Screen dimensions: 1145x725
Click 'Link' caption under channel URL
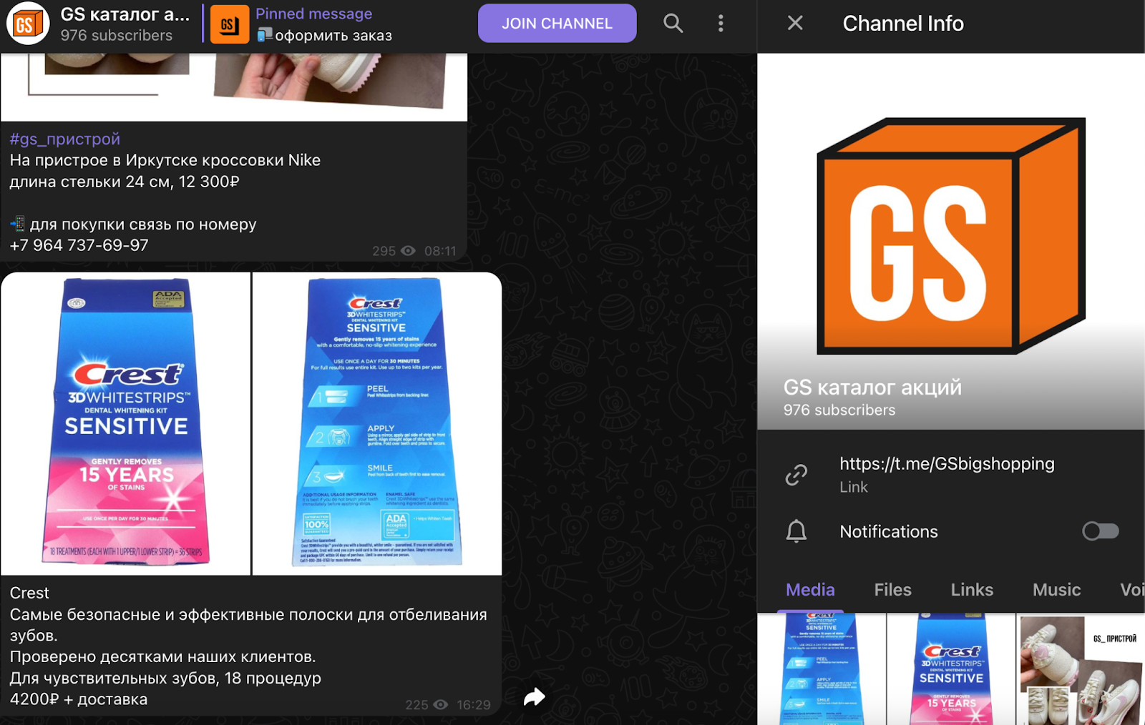854,487
